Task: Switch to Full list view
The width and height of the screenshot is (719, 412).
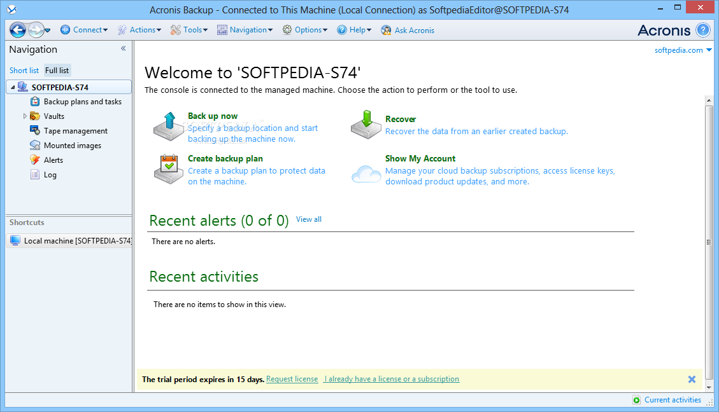Action: [x=57, y=71]
